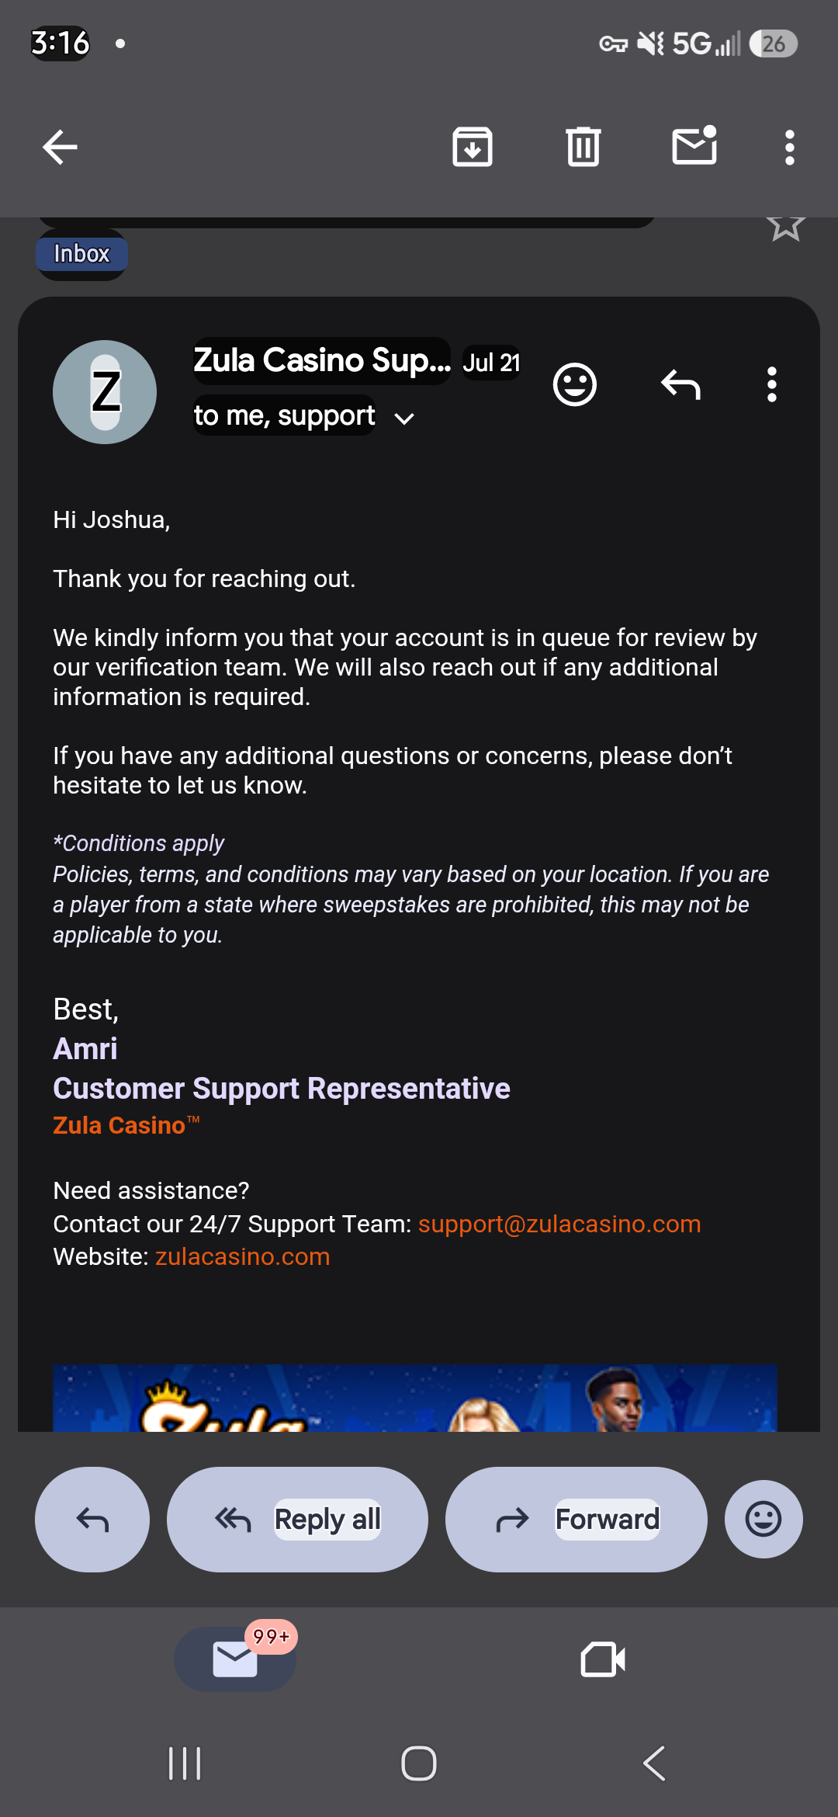The height and width of the screenshot is (1817, 838).
Task: Click the Inbox label chip
Action: click(81, 254)
